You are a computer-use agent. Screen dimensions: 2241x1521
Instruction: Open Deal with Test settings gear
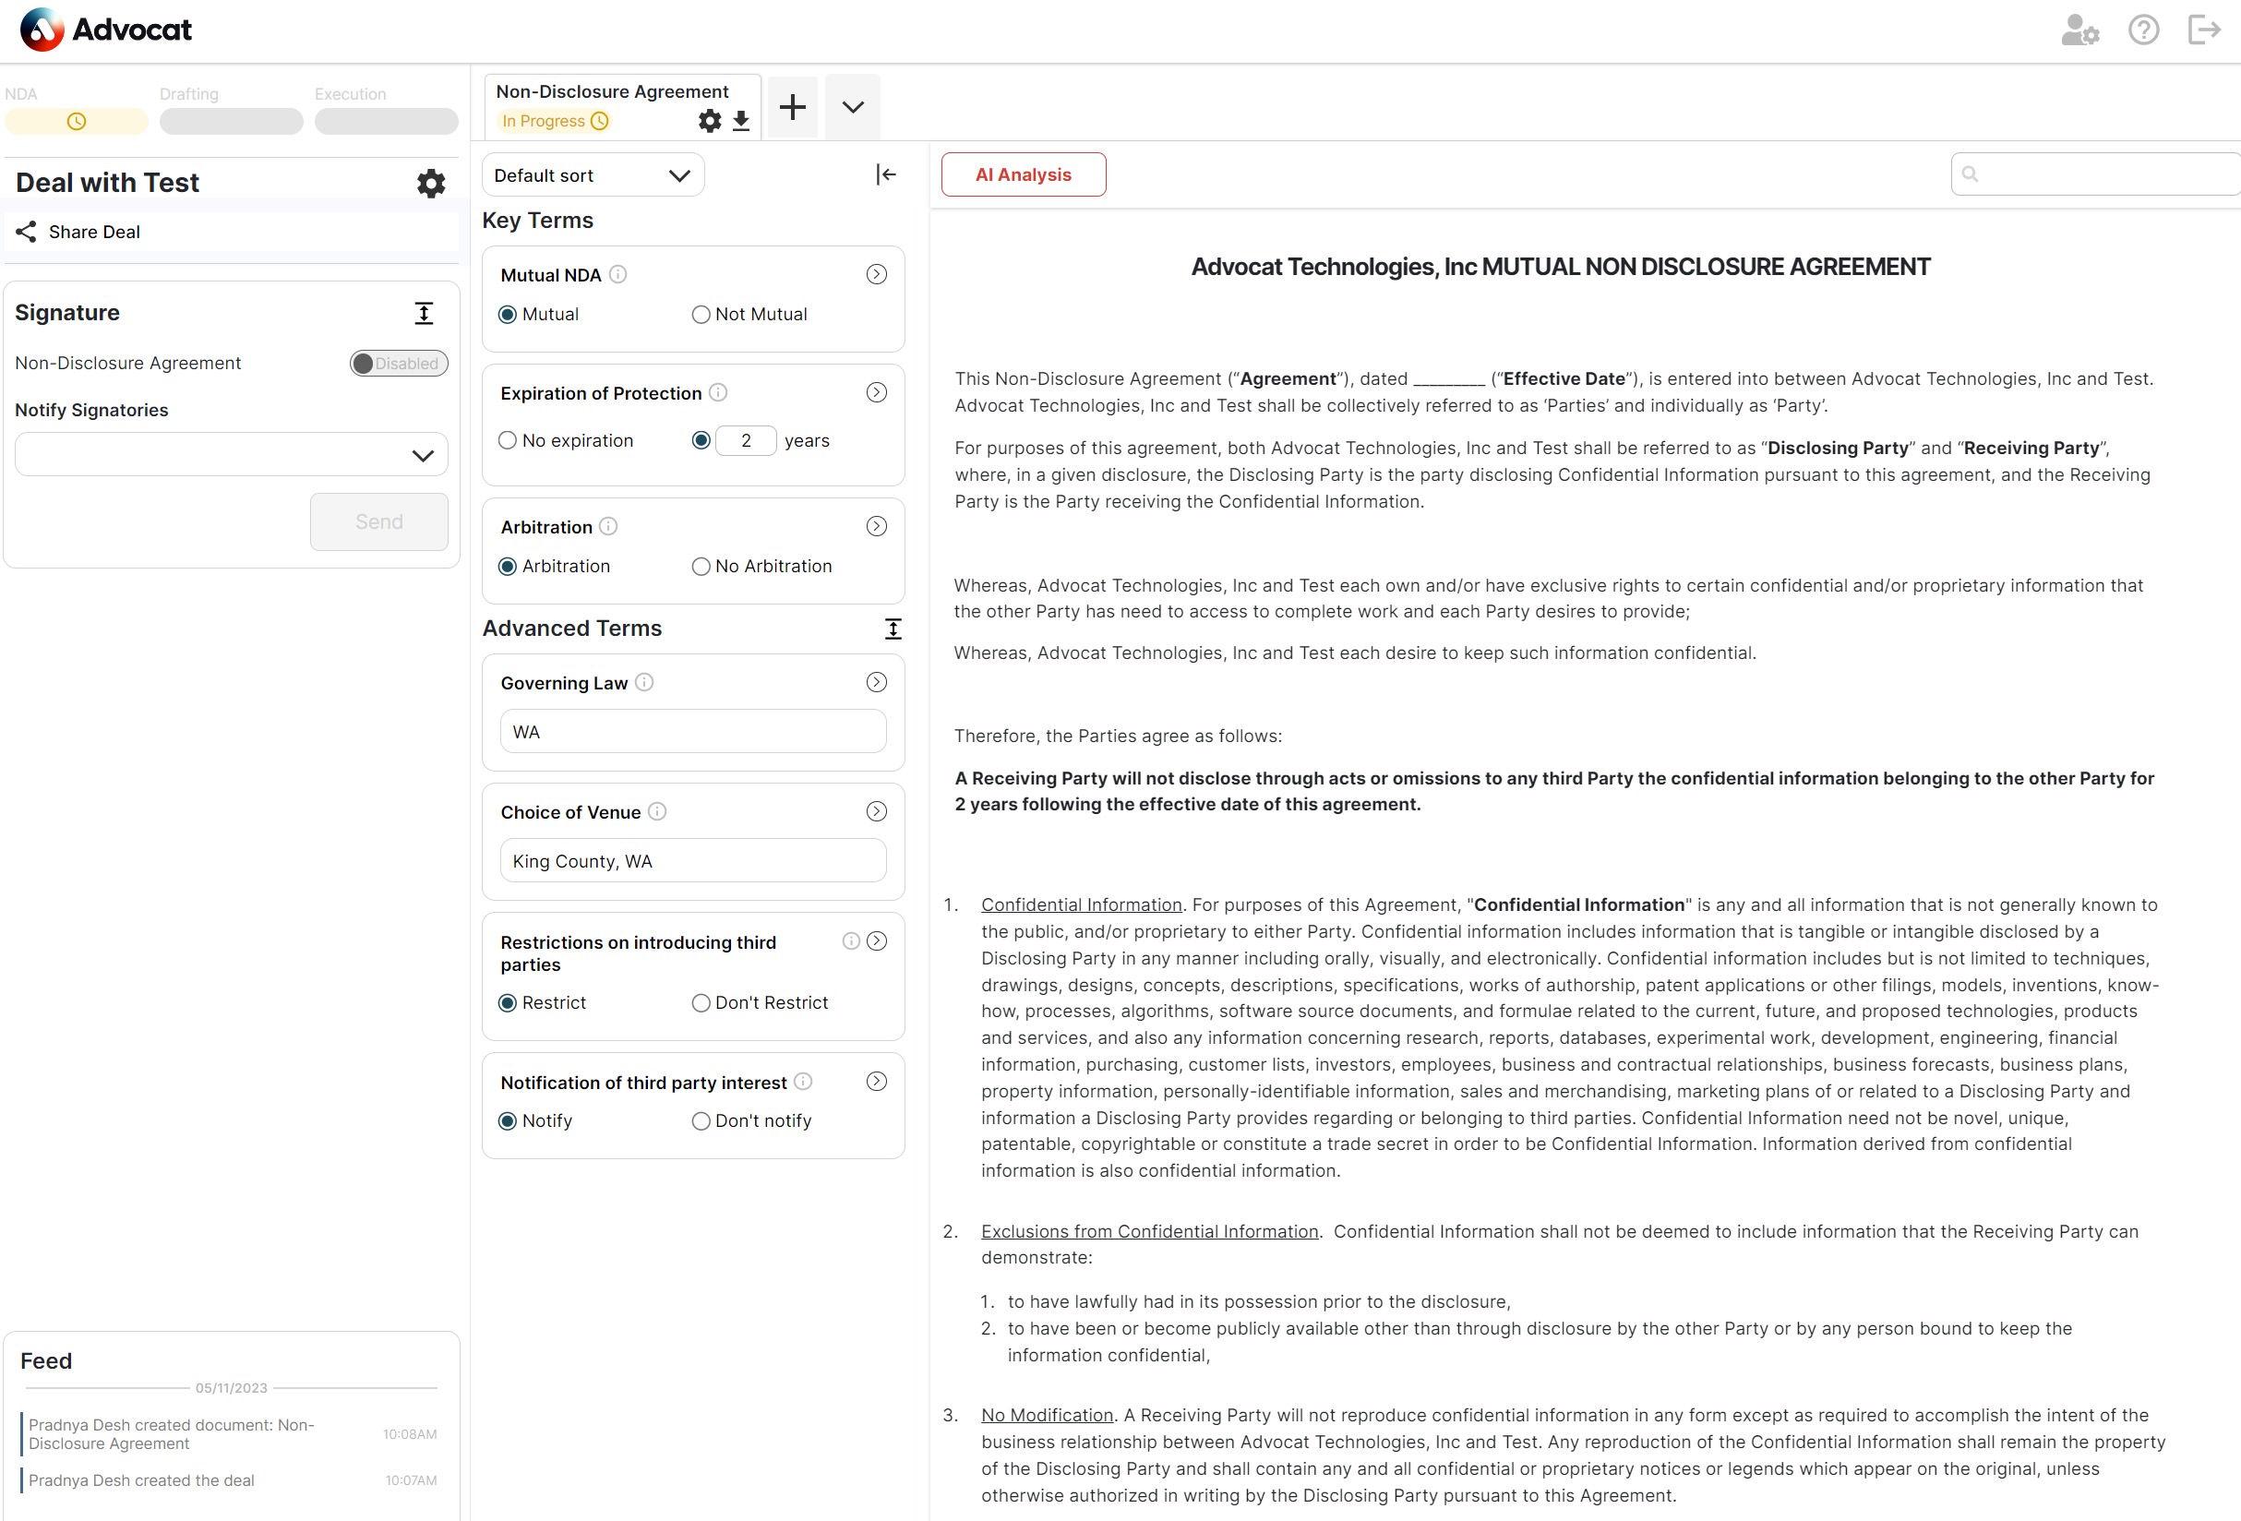pyautogui.click(x=431, y=184)
